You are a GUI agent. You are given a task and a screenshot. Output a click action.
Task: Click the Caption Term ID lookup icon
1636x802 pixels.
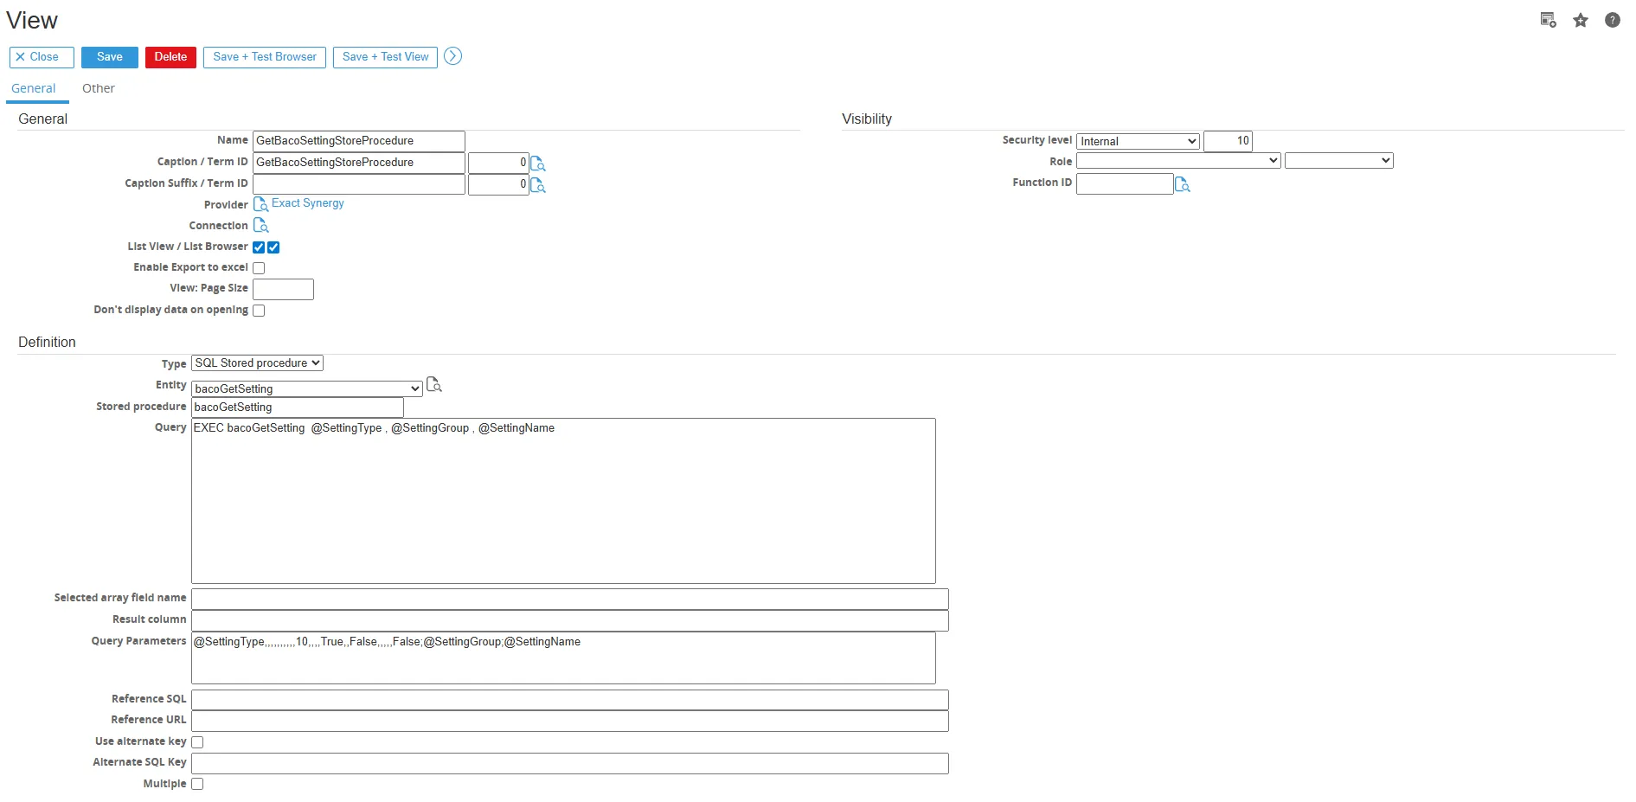(537, 164)
